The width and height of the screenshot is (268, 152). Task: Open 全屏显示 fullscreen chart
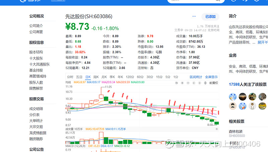coord(211,77)
